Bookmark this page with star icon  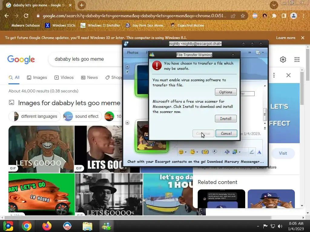coord(242,16)
